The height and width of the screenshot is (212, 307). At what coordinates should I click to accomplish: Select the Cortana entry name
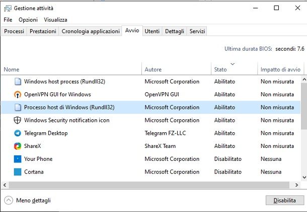[x=34, y=172]
